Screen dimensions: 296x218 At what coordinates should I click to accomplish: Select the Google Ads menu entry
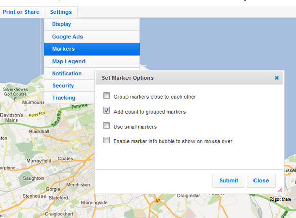[92, 37]
